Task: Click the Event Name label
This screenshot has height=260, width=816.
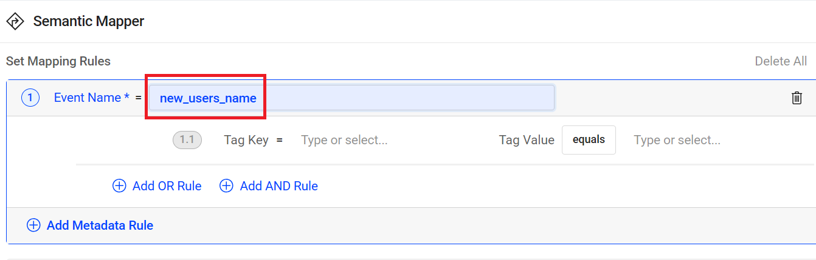Action: click(92, 98)
